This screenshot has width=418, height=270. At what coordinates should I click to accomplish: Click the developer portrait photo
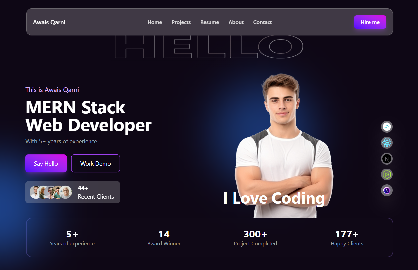(284, 146)
